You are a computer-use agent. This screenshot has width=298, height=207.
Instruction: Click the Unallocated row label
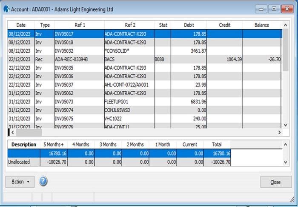point(19,162)
